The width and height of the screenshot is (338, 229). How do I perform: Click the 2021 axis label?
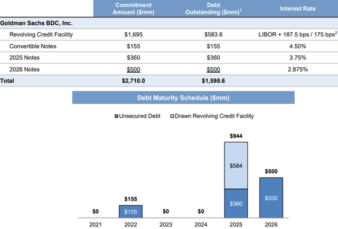click(x=96, y=224)
